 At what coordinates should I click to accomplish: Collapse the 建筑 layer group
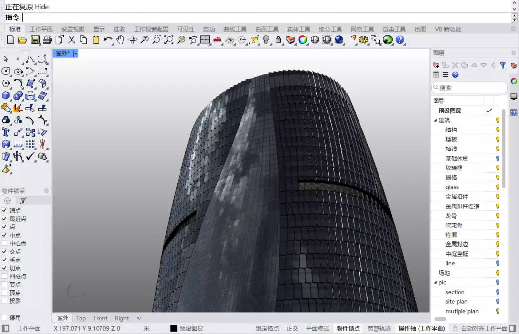(x=435, y=120)
